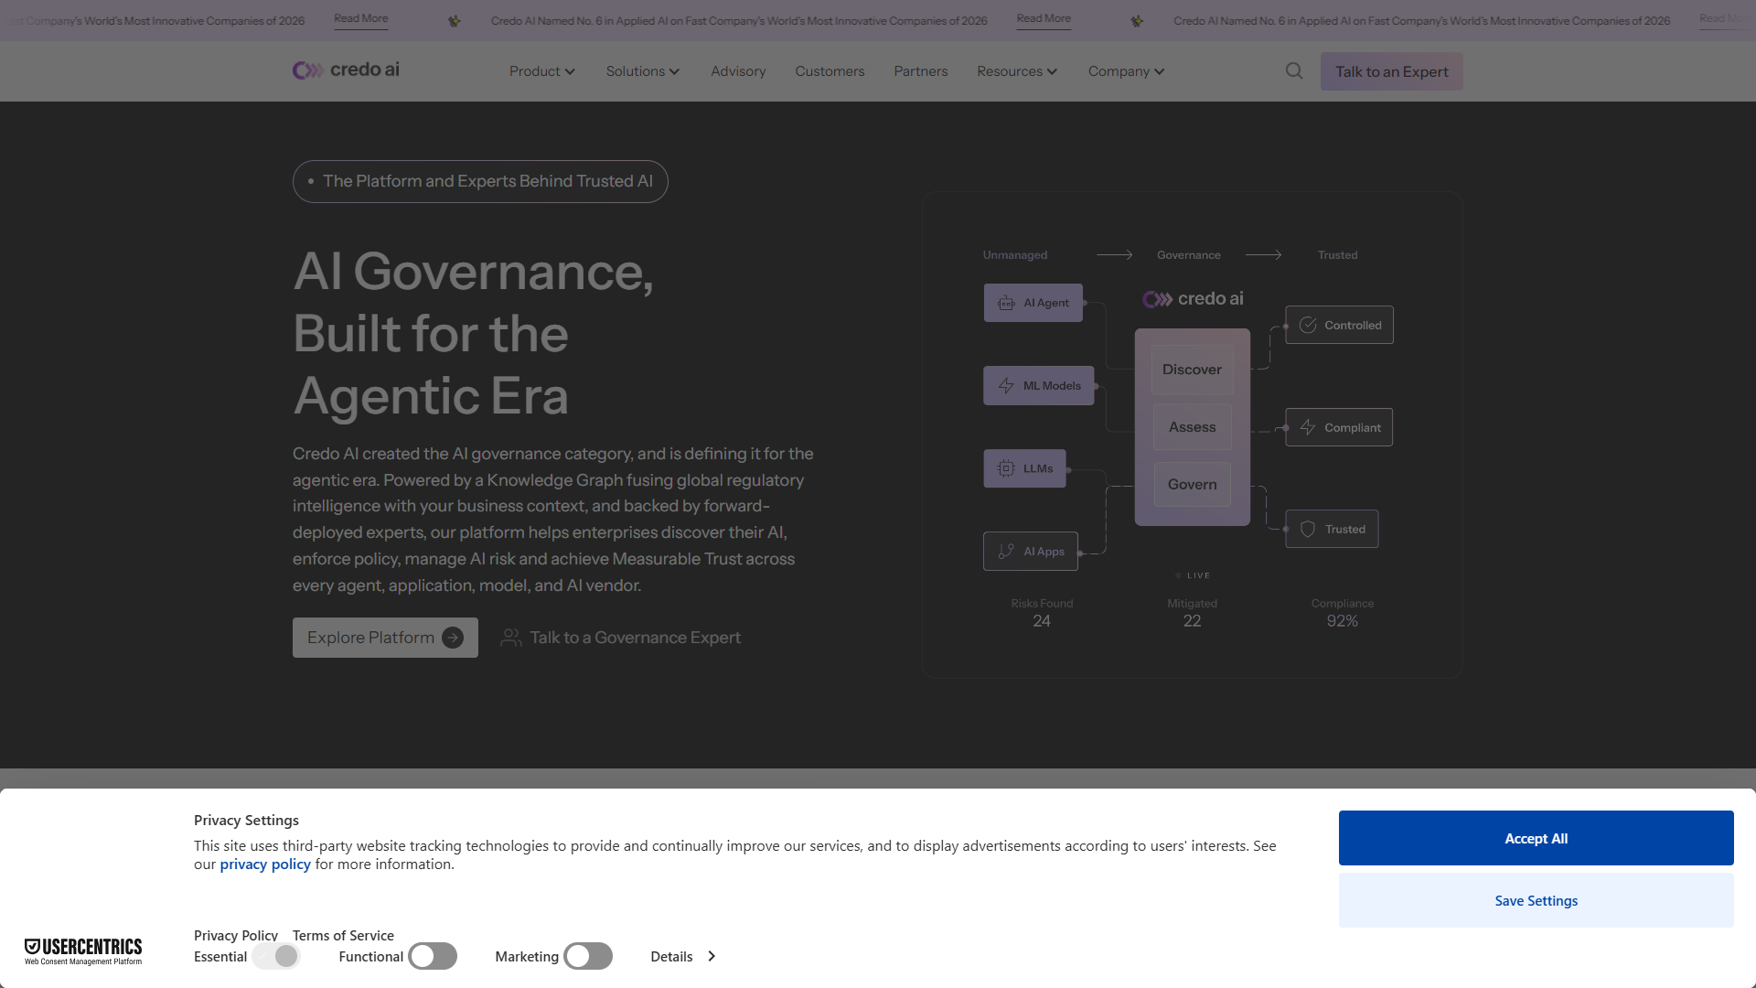Select the Discover step in diagram
Image resolution: width=1756 pixels, height=988 pixels.
[x=1192, y=370]
